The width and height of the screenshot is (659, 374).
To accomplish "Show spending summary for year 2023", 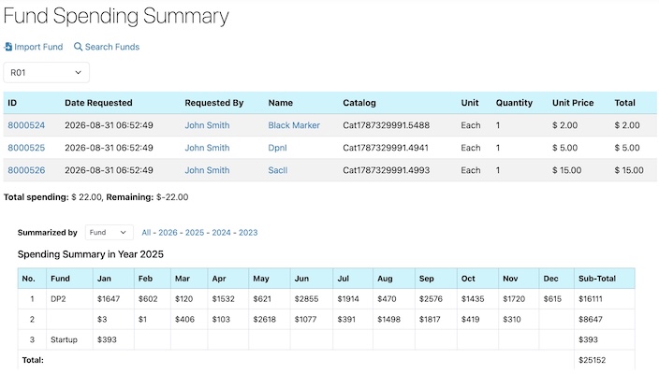I will point(248,233).
